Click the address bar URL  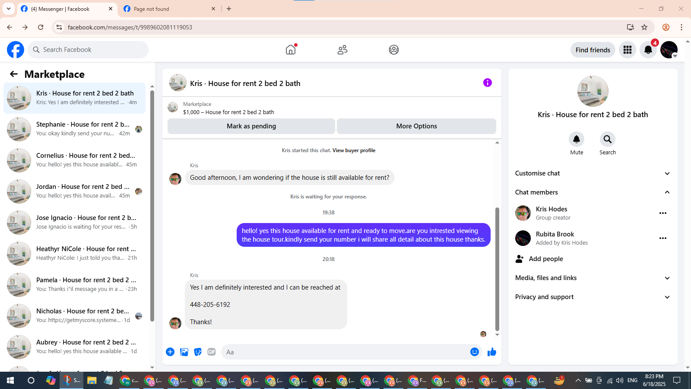click(x=130, y=27)
